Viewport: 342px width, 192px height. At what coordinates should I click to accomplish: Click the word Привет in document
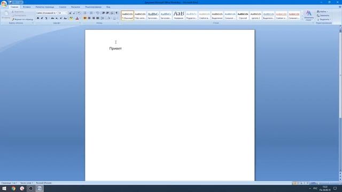(x=115, y=49)
